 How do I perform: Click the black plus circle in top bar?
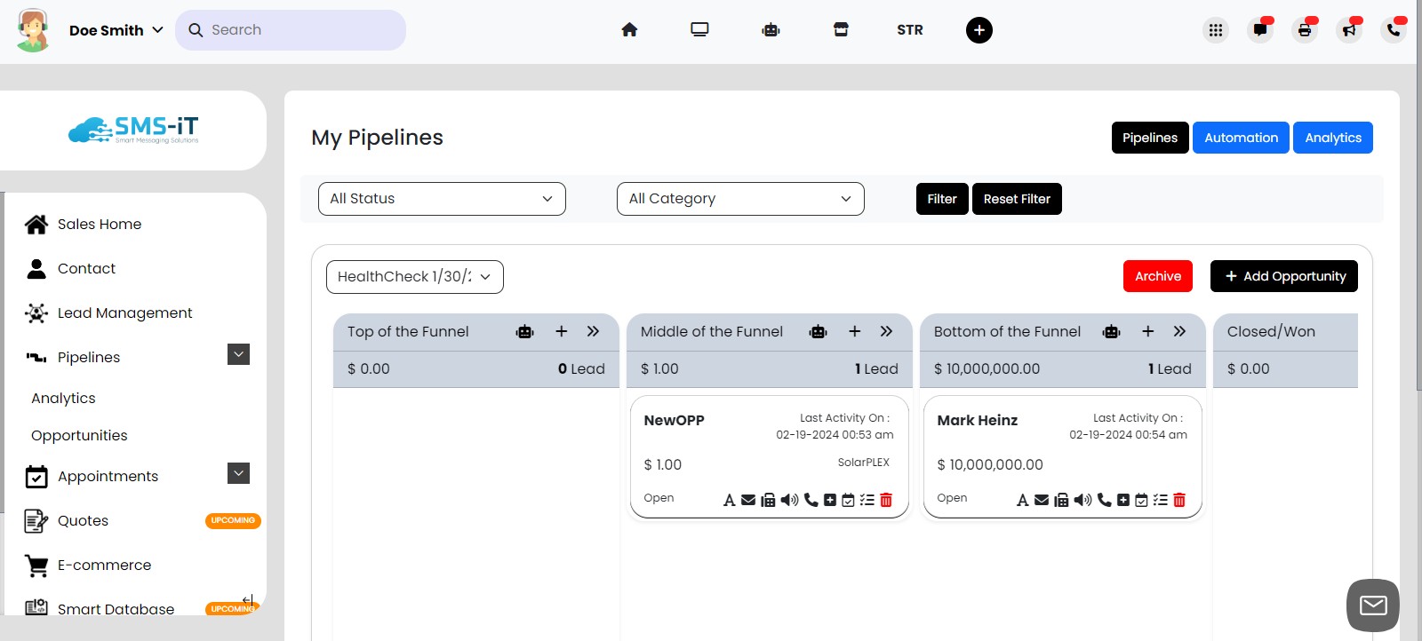979,30
